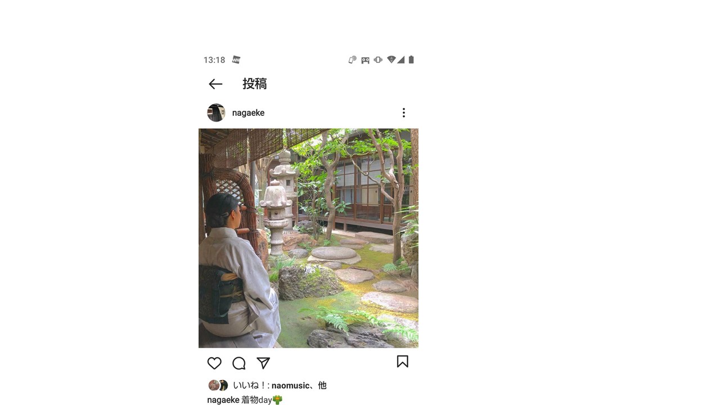Open post options three-dot menu

(x=403, y=112)
